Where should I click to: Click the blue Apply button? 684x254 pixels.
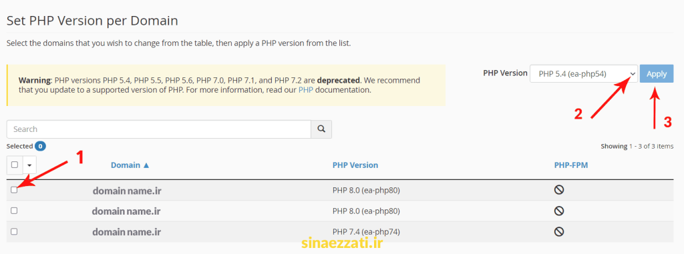point(657,73)
